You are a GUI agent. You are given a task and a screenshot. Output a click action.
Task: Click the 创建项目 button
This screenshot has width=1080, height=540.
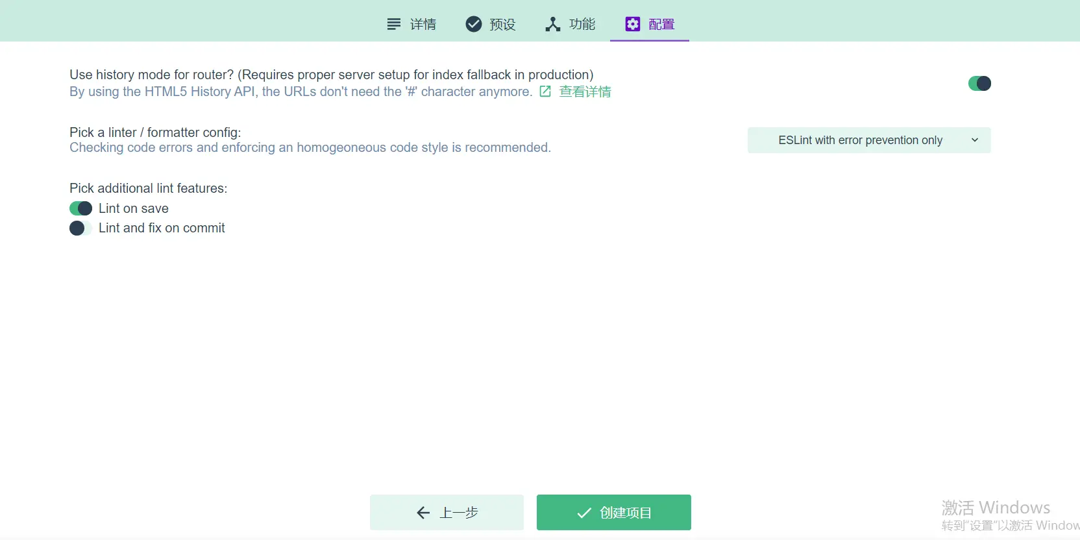(614, 513)
